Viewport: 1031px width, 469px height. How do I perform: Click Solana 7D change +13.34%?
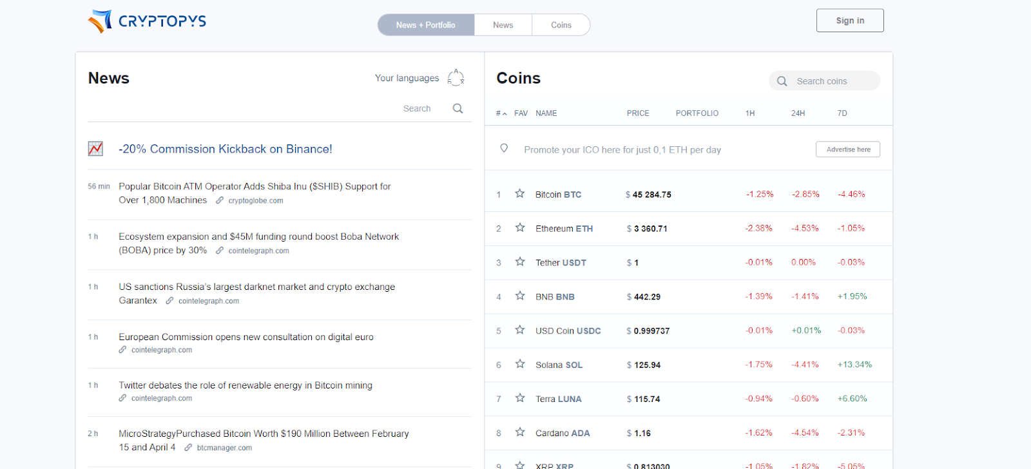coord(854,365)
